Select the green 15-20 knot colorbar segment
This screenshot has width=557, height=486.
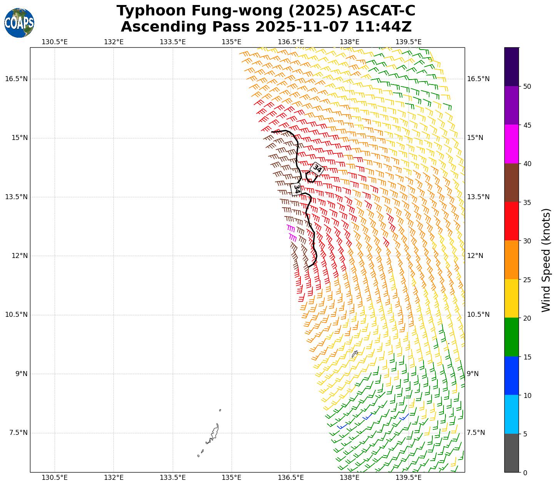(x=511, y=337)
